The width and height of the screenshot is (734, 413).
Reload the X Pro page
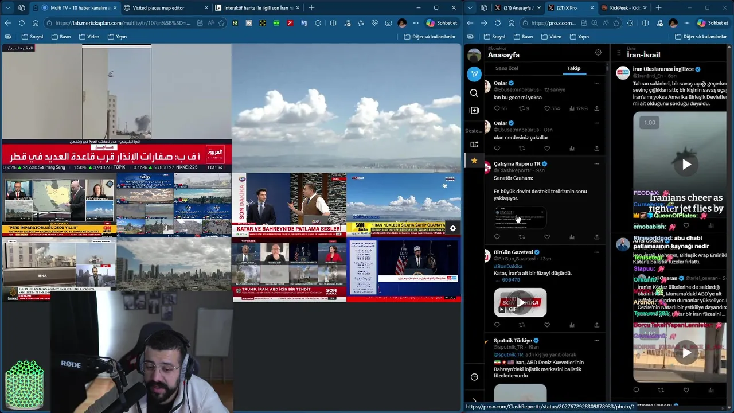[498, 23]
